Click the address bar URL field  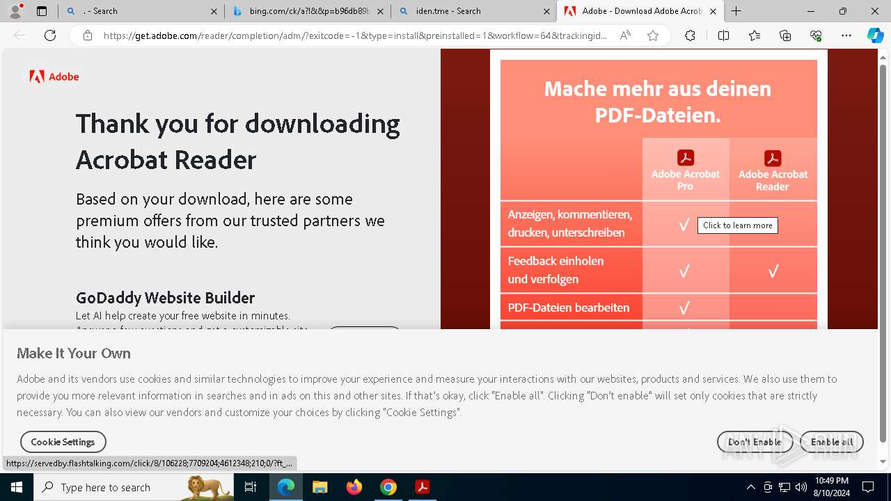coord(355,35)
